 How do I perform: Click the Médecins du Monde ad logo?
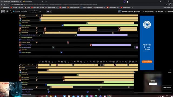point(147,25)
